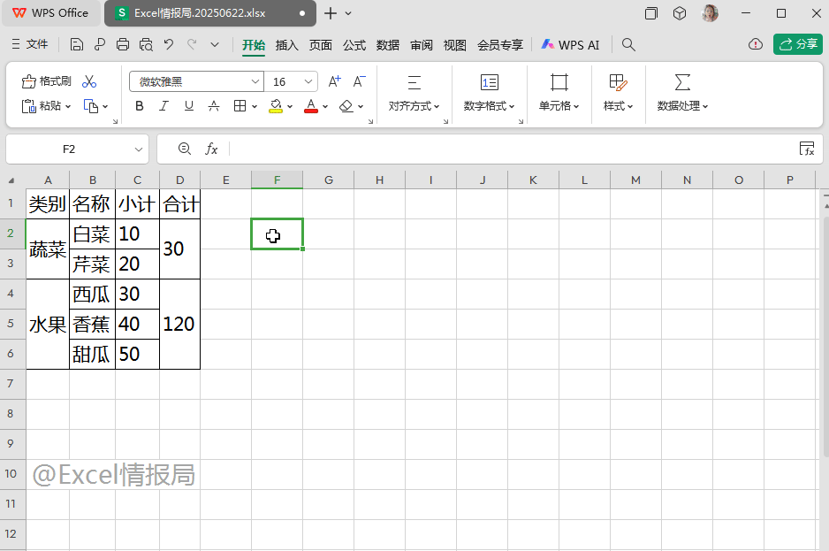Decrease font size with A- icon
This screenshot has width=829, height=551.
[x=359, y=81]
